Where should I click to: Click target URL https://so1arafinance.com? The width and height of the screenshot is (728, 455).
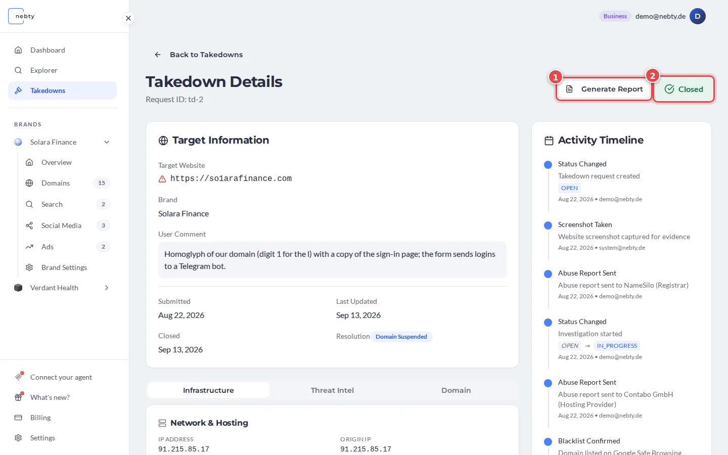click(231, 178)
